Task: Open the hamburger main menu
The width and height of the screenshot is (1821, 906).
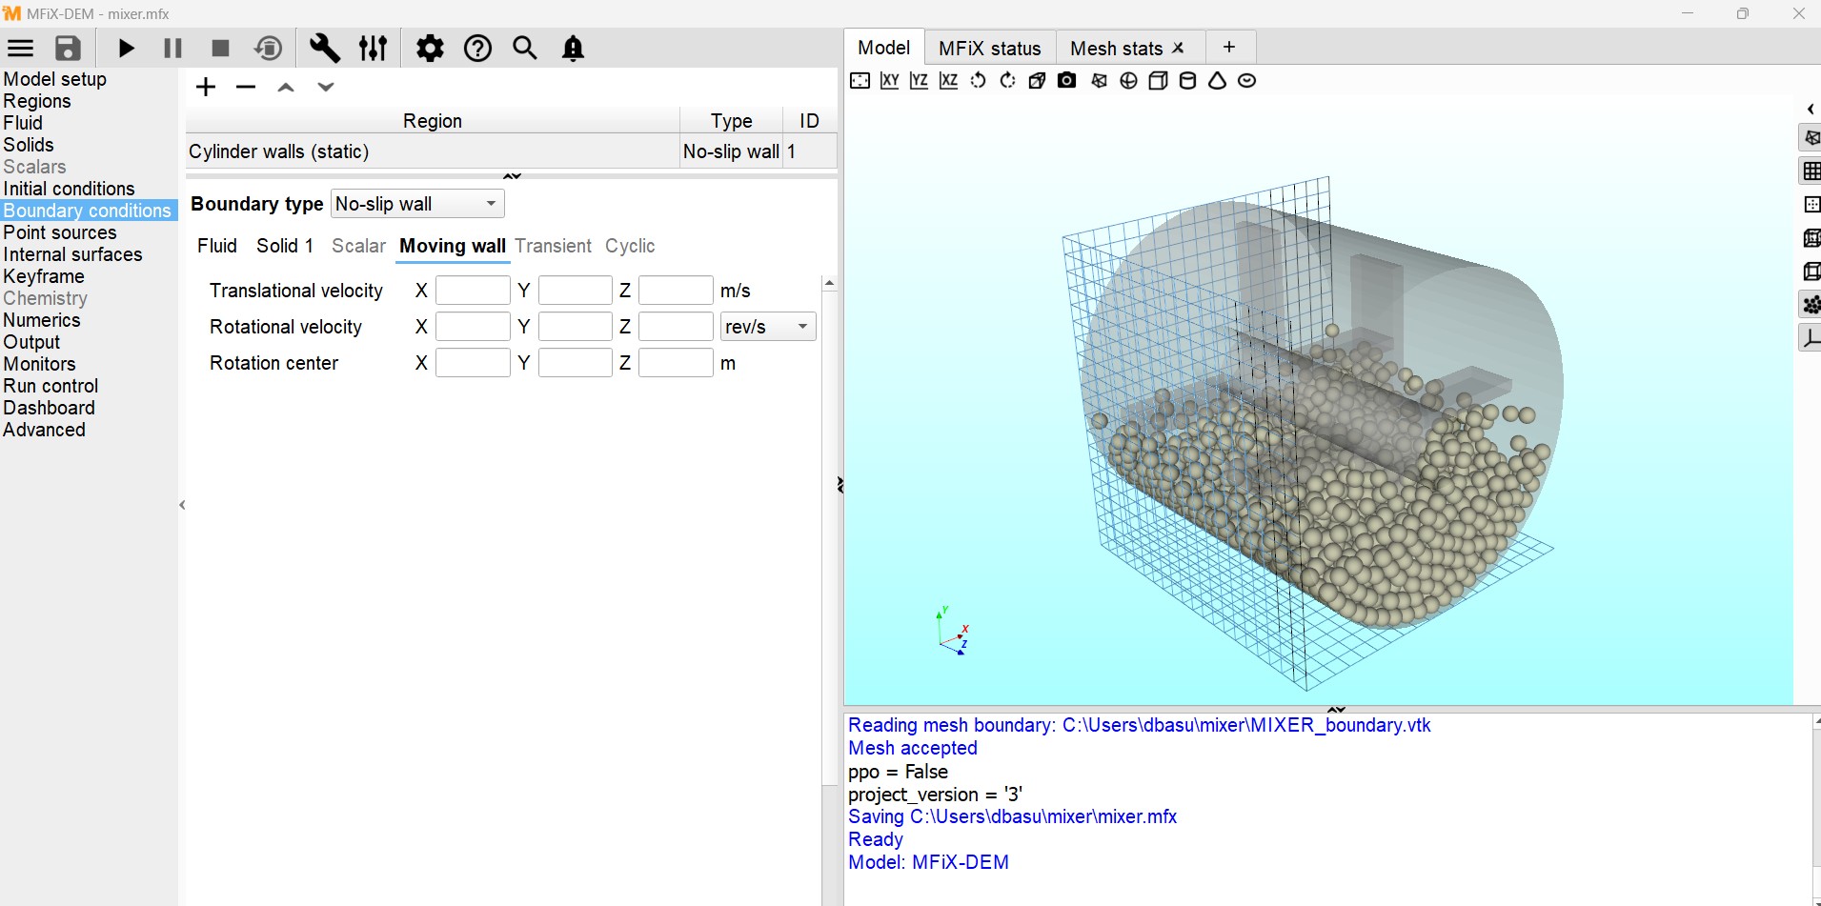Action: click(20, 49)
